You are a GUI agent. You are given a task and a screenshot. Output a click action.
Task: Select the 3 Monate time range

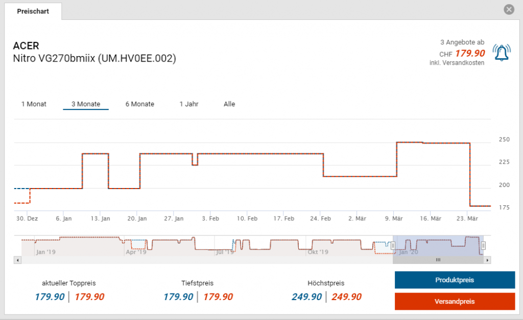pos(86,104)
